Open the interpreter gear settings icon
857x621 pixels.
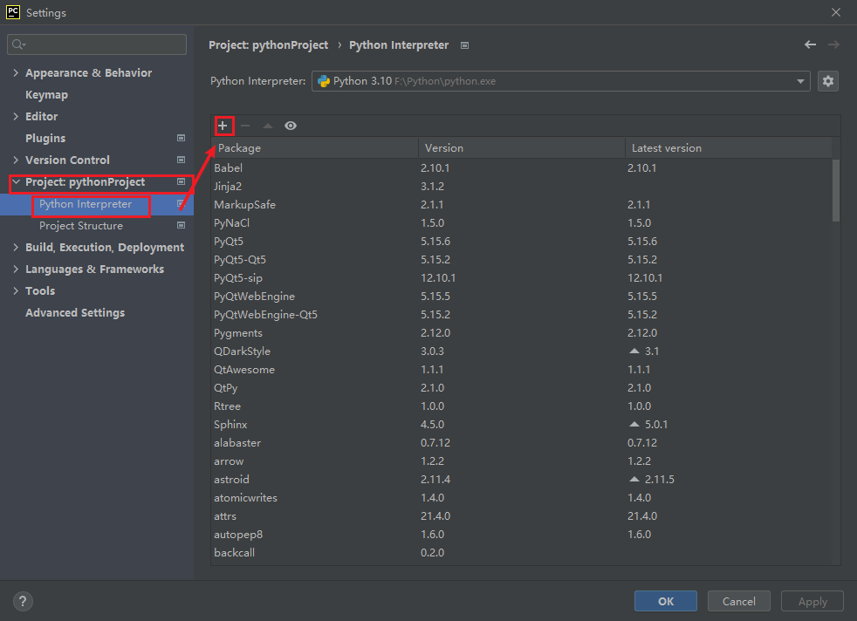click(x=828, y=81)
